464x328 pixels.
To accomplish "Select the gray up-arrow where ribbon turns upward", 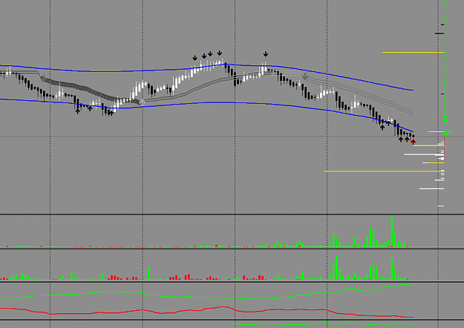I will [x=142, y=102].
